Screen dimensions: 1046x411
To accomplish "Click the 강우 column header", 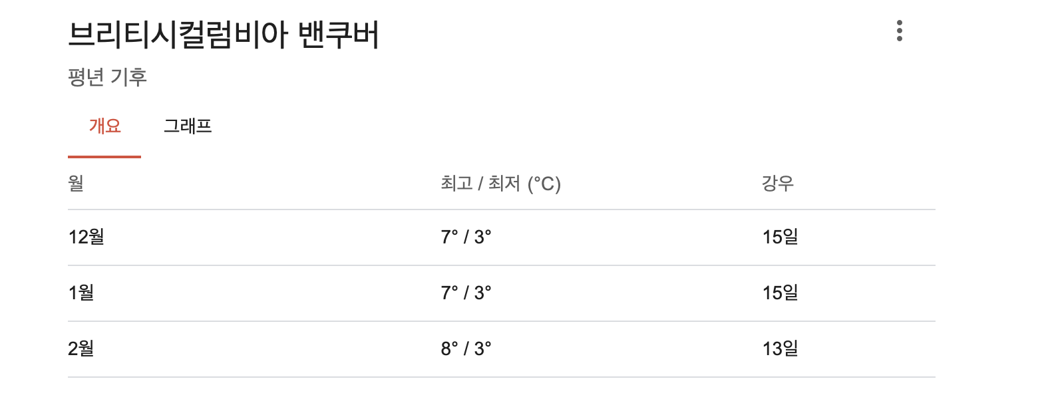I will (x=778, y=183).
